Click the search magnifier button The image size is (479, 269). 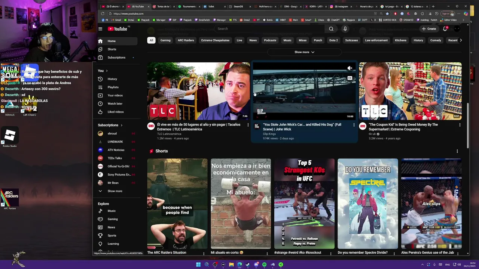point(331,29)
